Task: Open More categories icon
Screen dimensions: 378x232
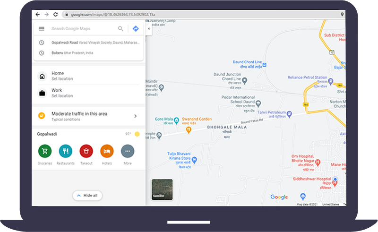Action: click(x=128, y=151)
